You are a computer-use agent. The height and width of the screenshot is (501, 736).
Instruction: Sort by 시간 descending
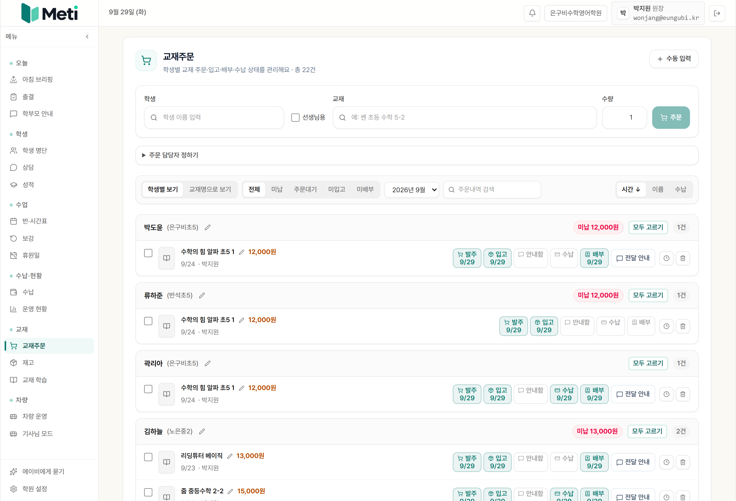631,189
